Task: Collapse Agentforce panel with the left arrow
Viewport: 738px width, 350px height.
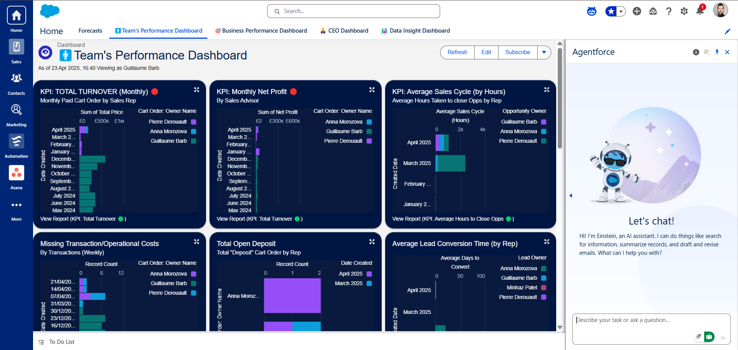Action: point(571,196)
